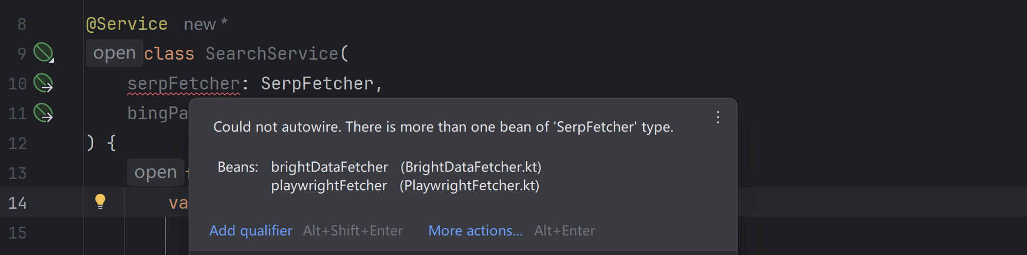Screen dimensions: 1027x255
Task: Click the autowired bean gutter icon on line 10
Action: coord(44,83)
